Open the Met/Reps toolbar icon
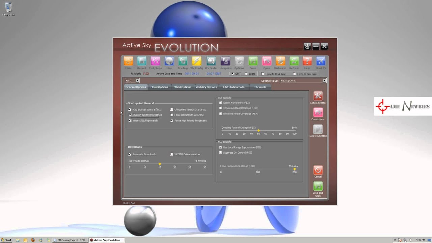Screen dimensions: 432x243 155,61
